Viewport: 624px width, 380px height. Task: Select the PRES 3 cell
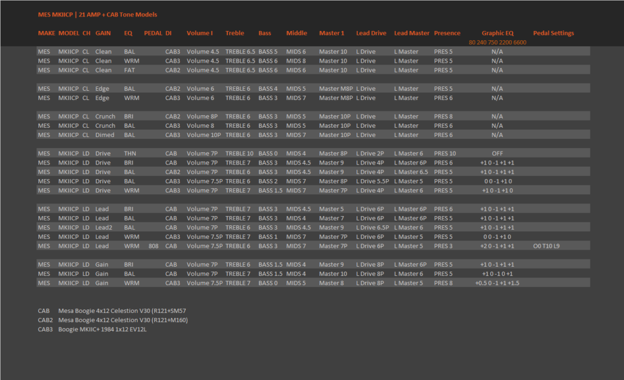tap(444, 246)
